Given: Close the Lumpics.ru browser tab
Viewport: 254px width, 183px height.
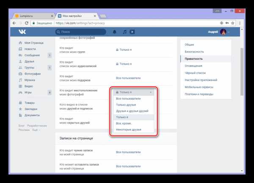Looking at the screenshot, I should coord(52,16).
